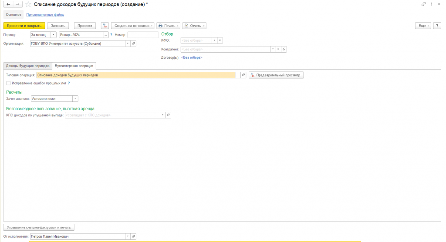
Task: Open the three-dots window options menu
Action: [x=431, y=4]
